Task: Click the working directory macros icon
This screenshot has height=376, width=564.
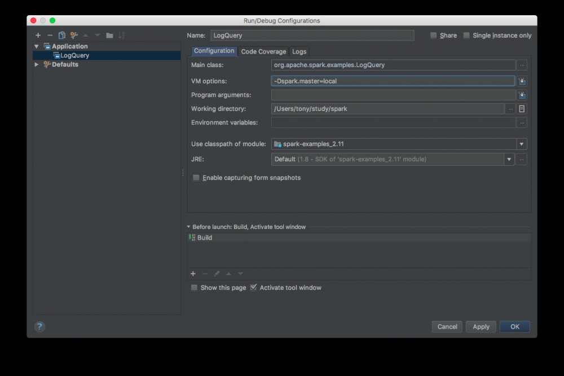Action: (x=522, y=109)
